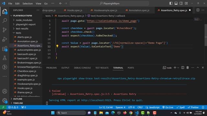Open editor More Actions ellipsis
207x116 pixels.
pyautogui.click(x=203, y=10)
